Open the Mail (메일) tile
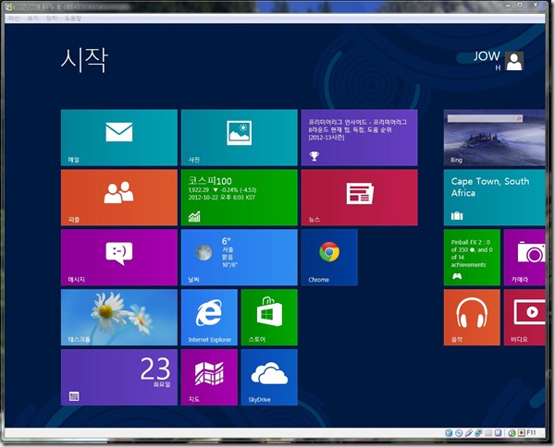555x447 pixels. tap(119, 137)
